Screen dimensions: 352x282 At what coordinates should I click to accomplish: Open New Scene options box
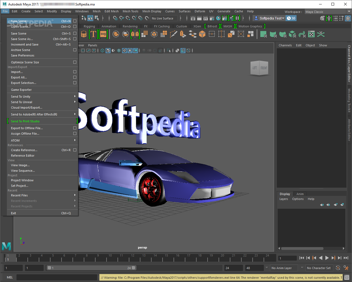pos(75,21)
